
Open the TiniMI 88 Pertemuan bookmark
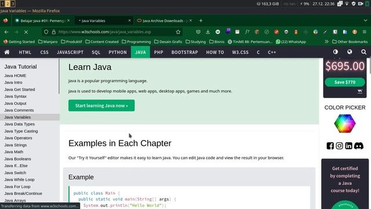[x=250, y=42]
